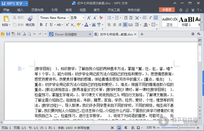Click the page navigation icon beside text
Screen dimensions: 204x131
point(20,68)
